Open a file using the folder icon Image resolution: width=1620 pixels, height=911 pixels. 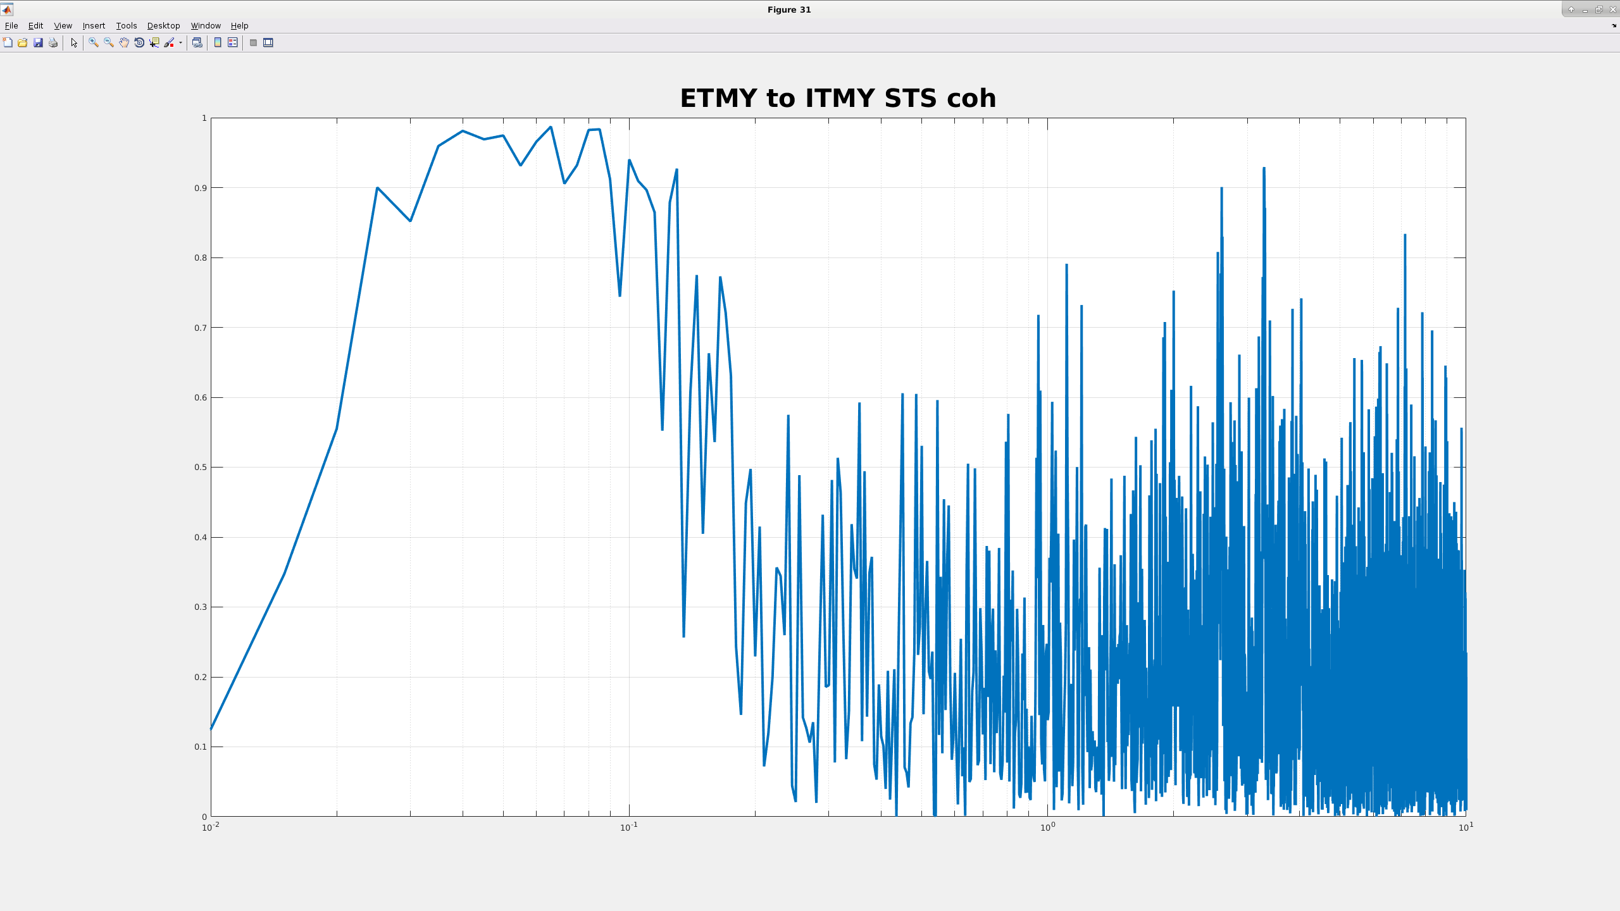[x=23, y=42]
